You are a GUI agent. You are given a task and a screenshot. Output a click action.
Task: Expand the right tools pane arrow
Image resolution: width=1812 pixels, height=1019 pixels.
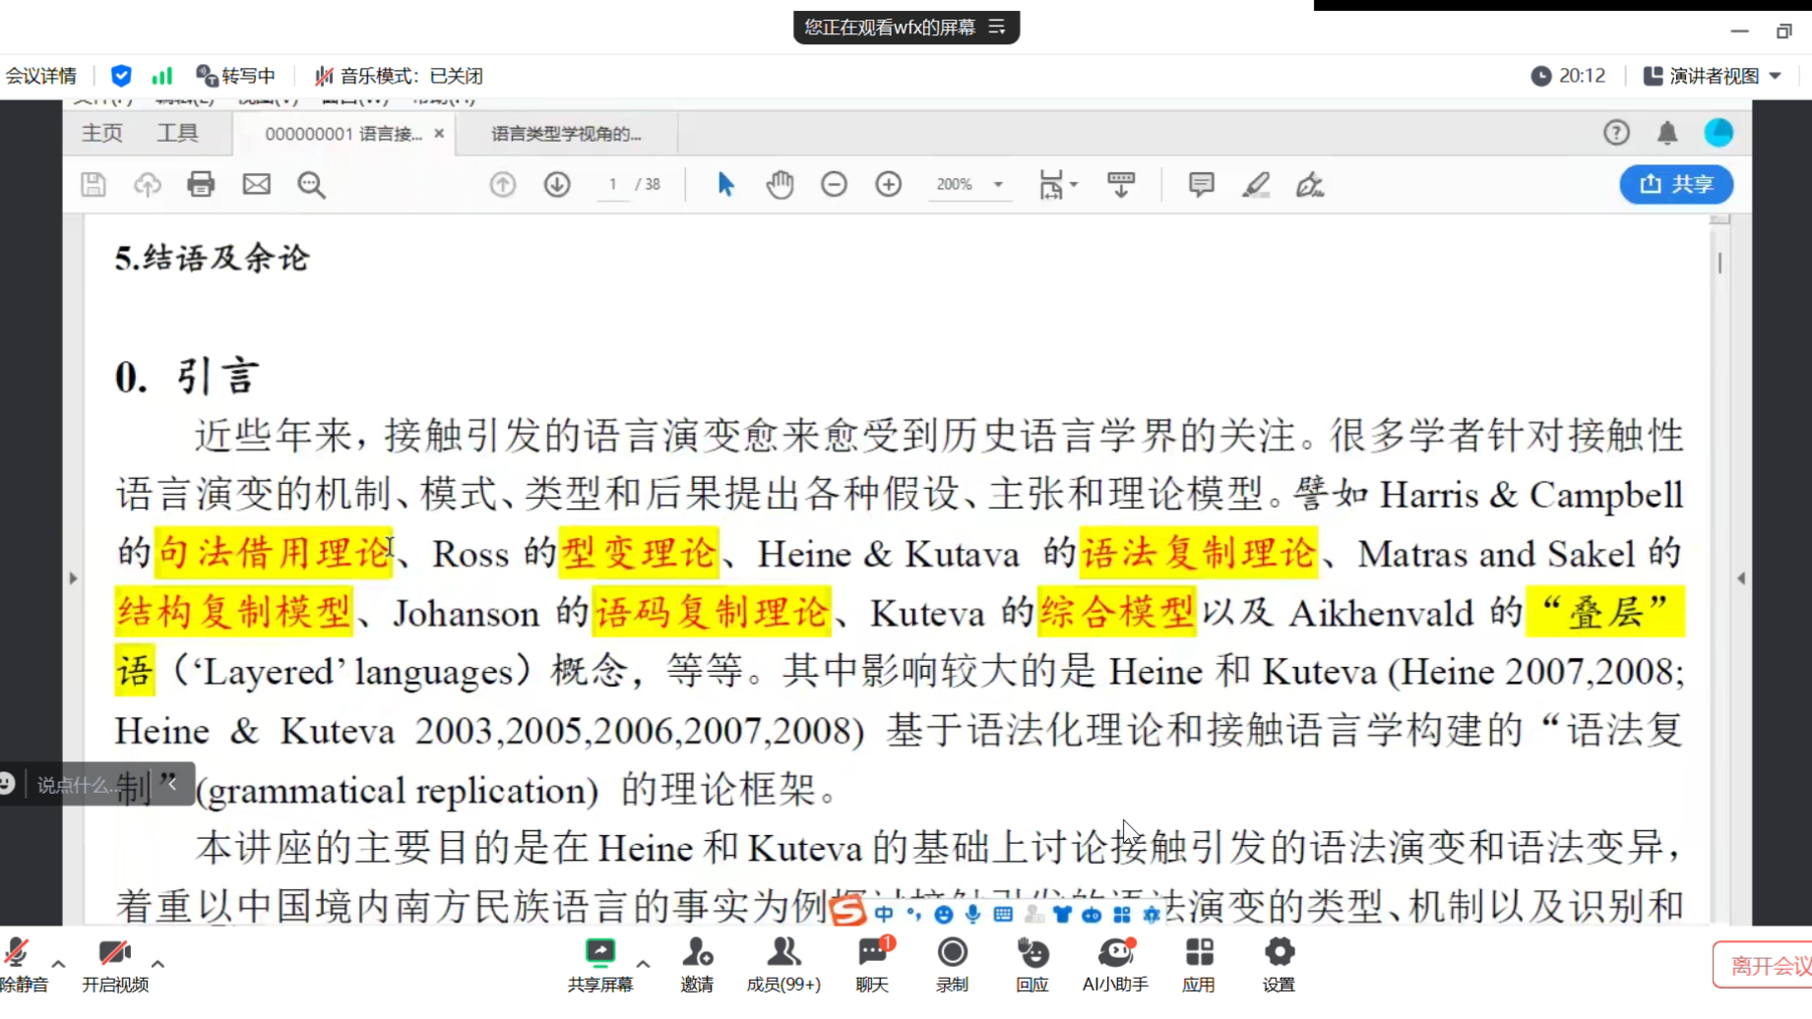[1741, 578]
